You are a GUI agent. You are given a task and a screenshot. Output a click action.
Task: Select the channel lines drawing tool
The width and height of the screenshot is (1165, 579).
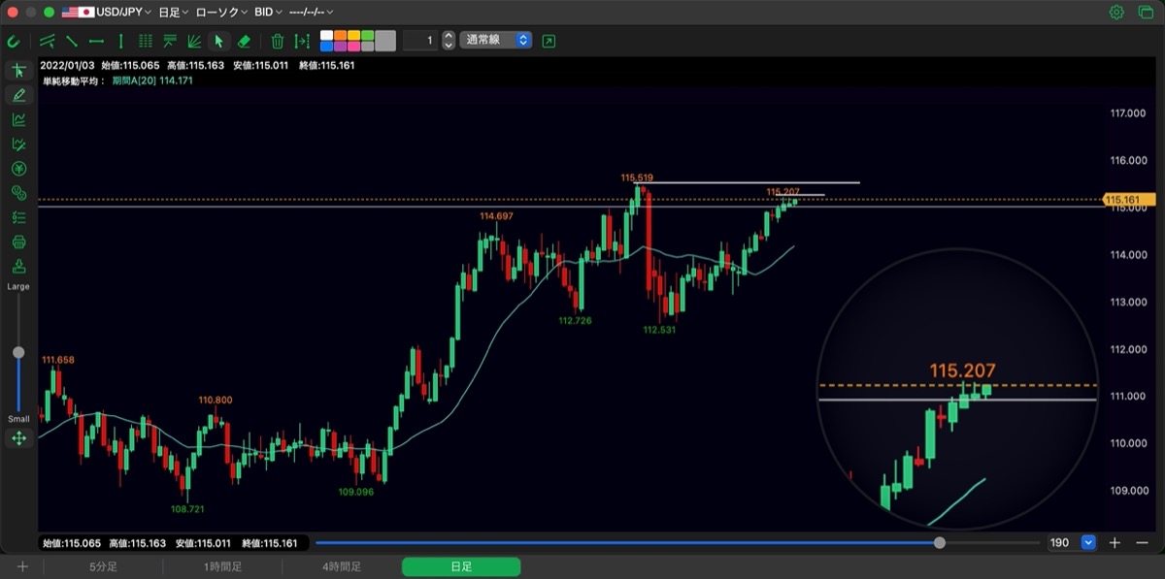pyautogui.click(x=47, y=41)
